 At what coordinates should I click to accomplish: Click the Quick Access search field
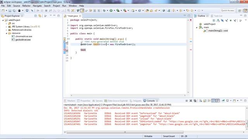(227, 10)
